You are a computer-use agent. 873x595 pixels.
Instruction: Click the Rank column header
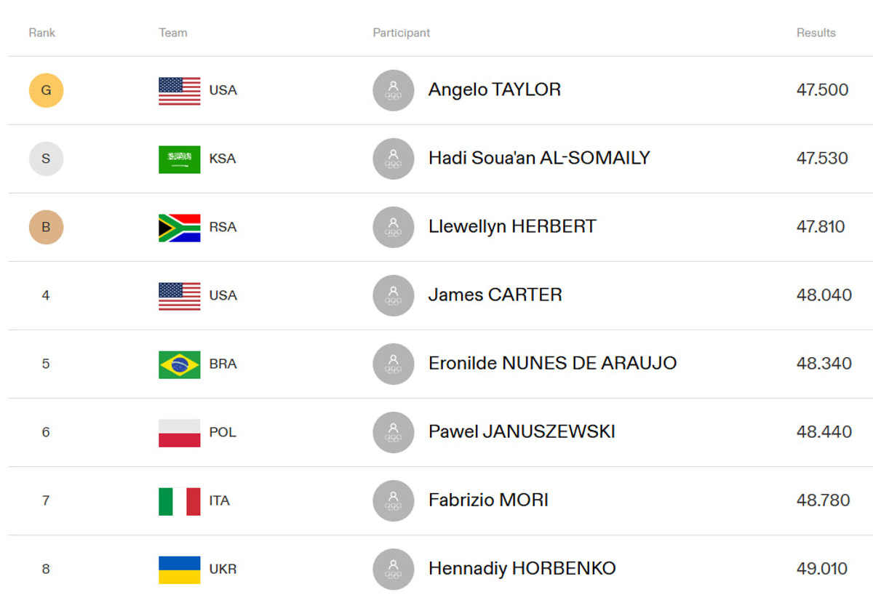pyautogui.click(x=42, y=33)
